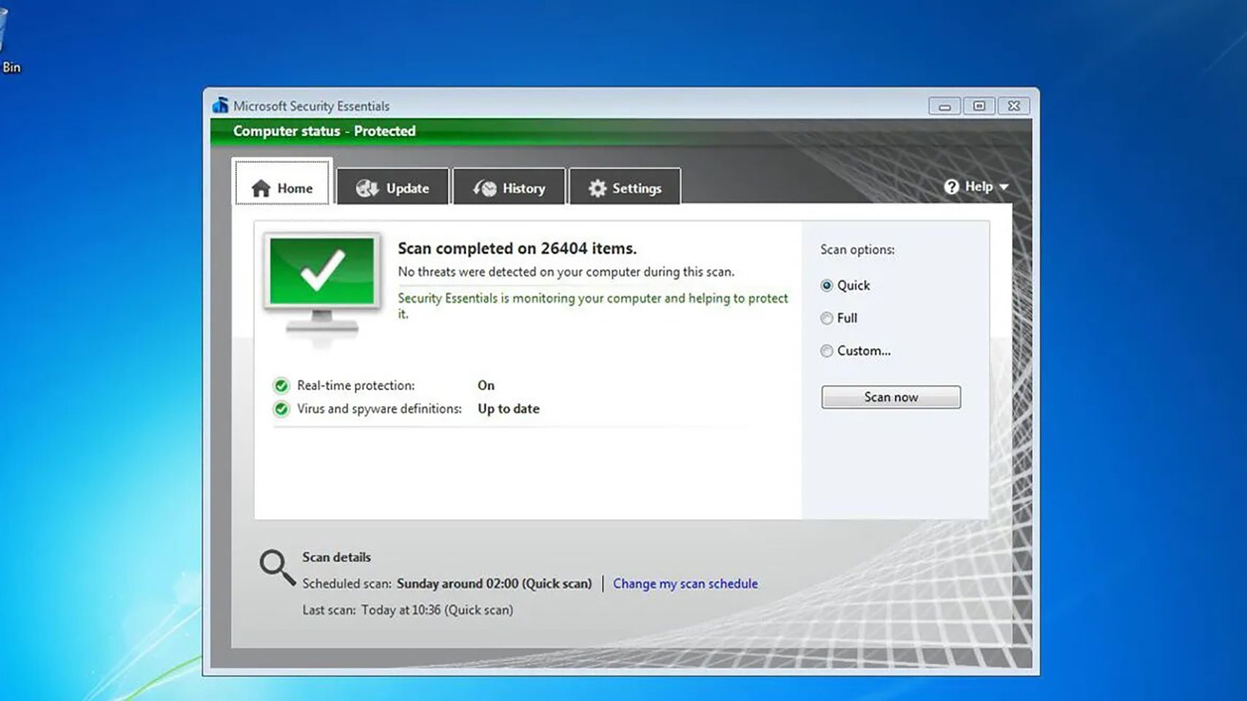This screenshot has height=701, width=1247.
Task: Click the house icon on Home tab
Action: [x=261, y=188]
